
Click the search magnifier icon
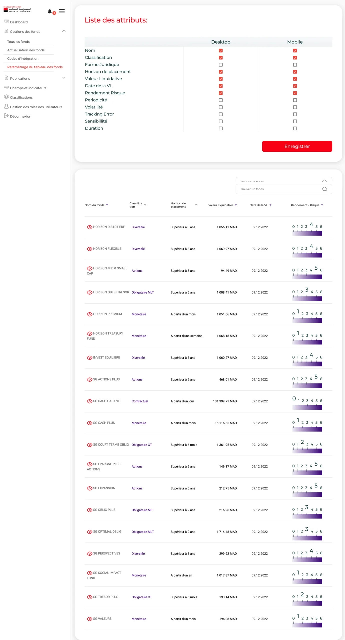pyautogui.click(x=325, y=189)
